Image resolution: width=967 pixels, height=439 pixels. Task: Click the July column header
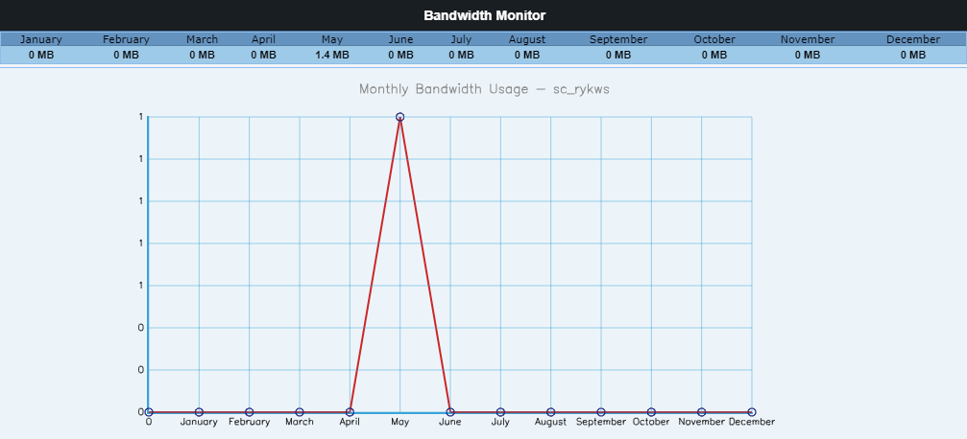point(461,39)
